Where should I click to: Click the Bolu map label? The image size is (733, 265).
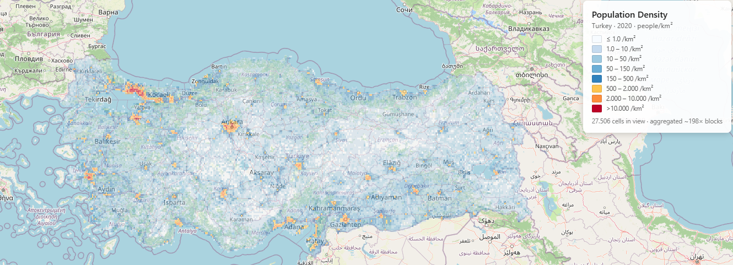click(201, 104)
